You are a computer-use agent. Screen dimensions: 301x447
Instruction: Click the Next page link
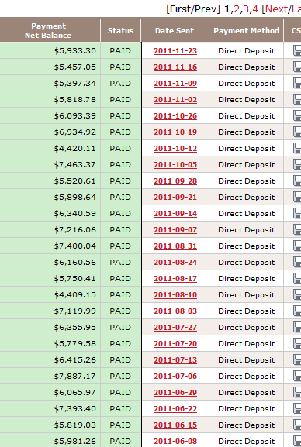[x=276, y=9]
